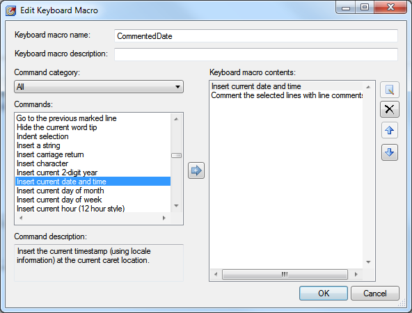Click the Keyboard macro name field

pyautogui.click(x=256, y=36)
